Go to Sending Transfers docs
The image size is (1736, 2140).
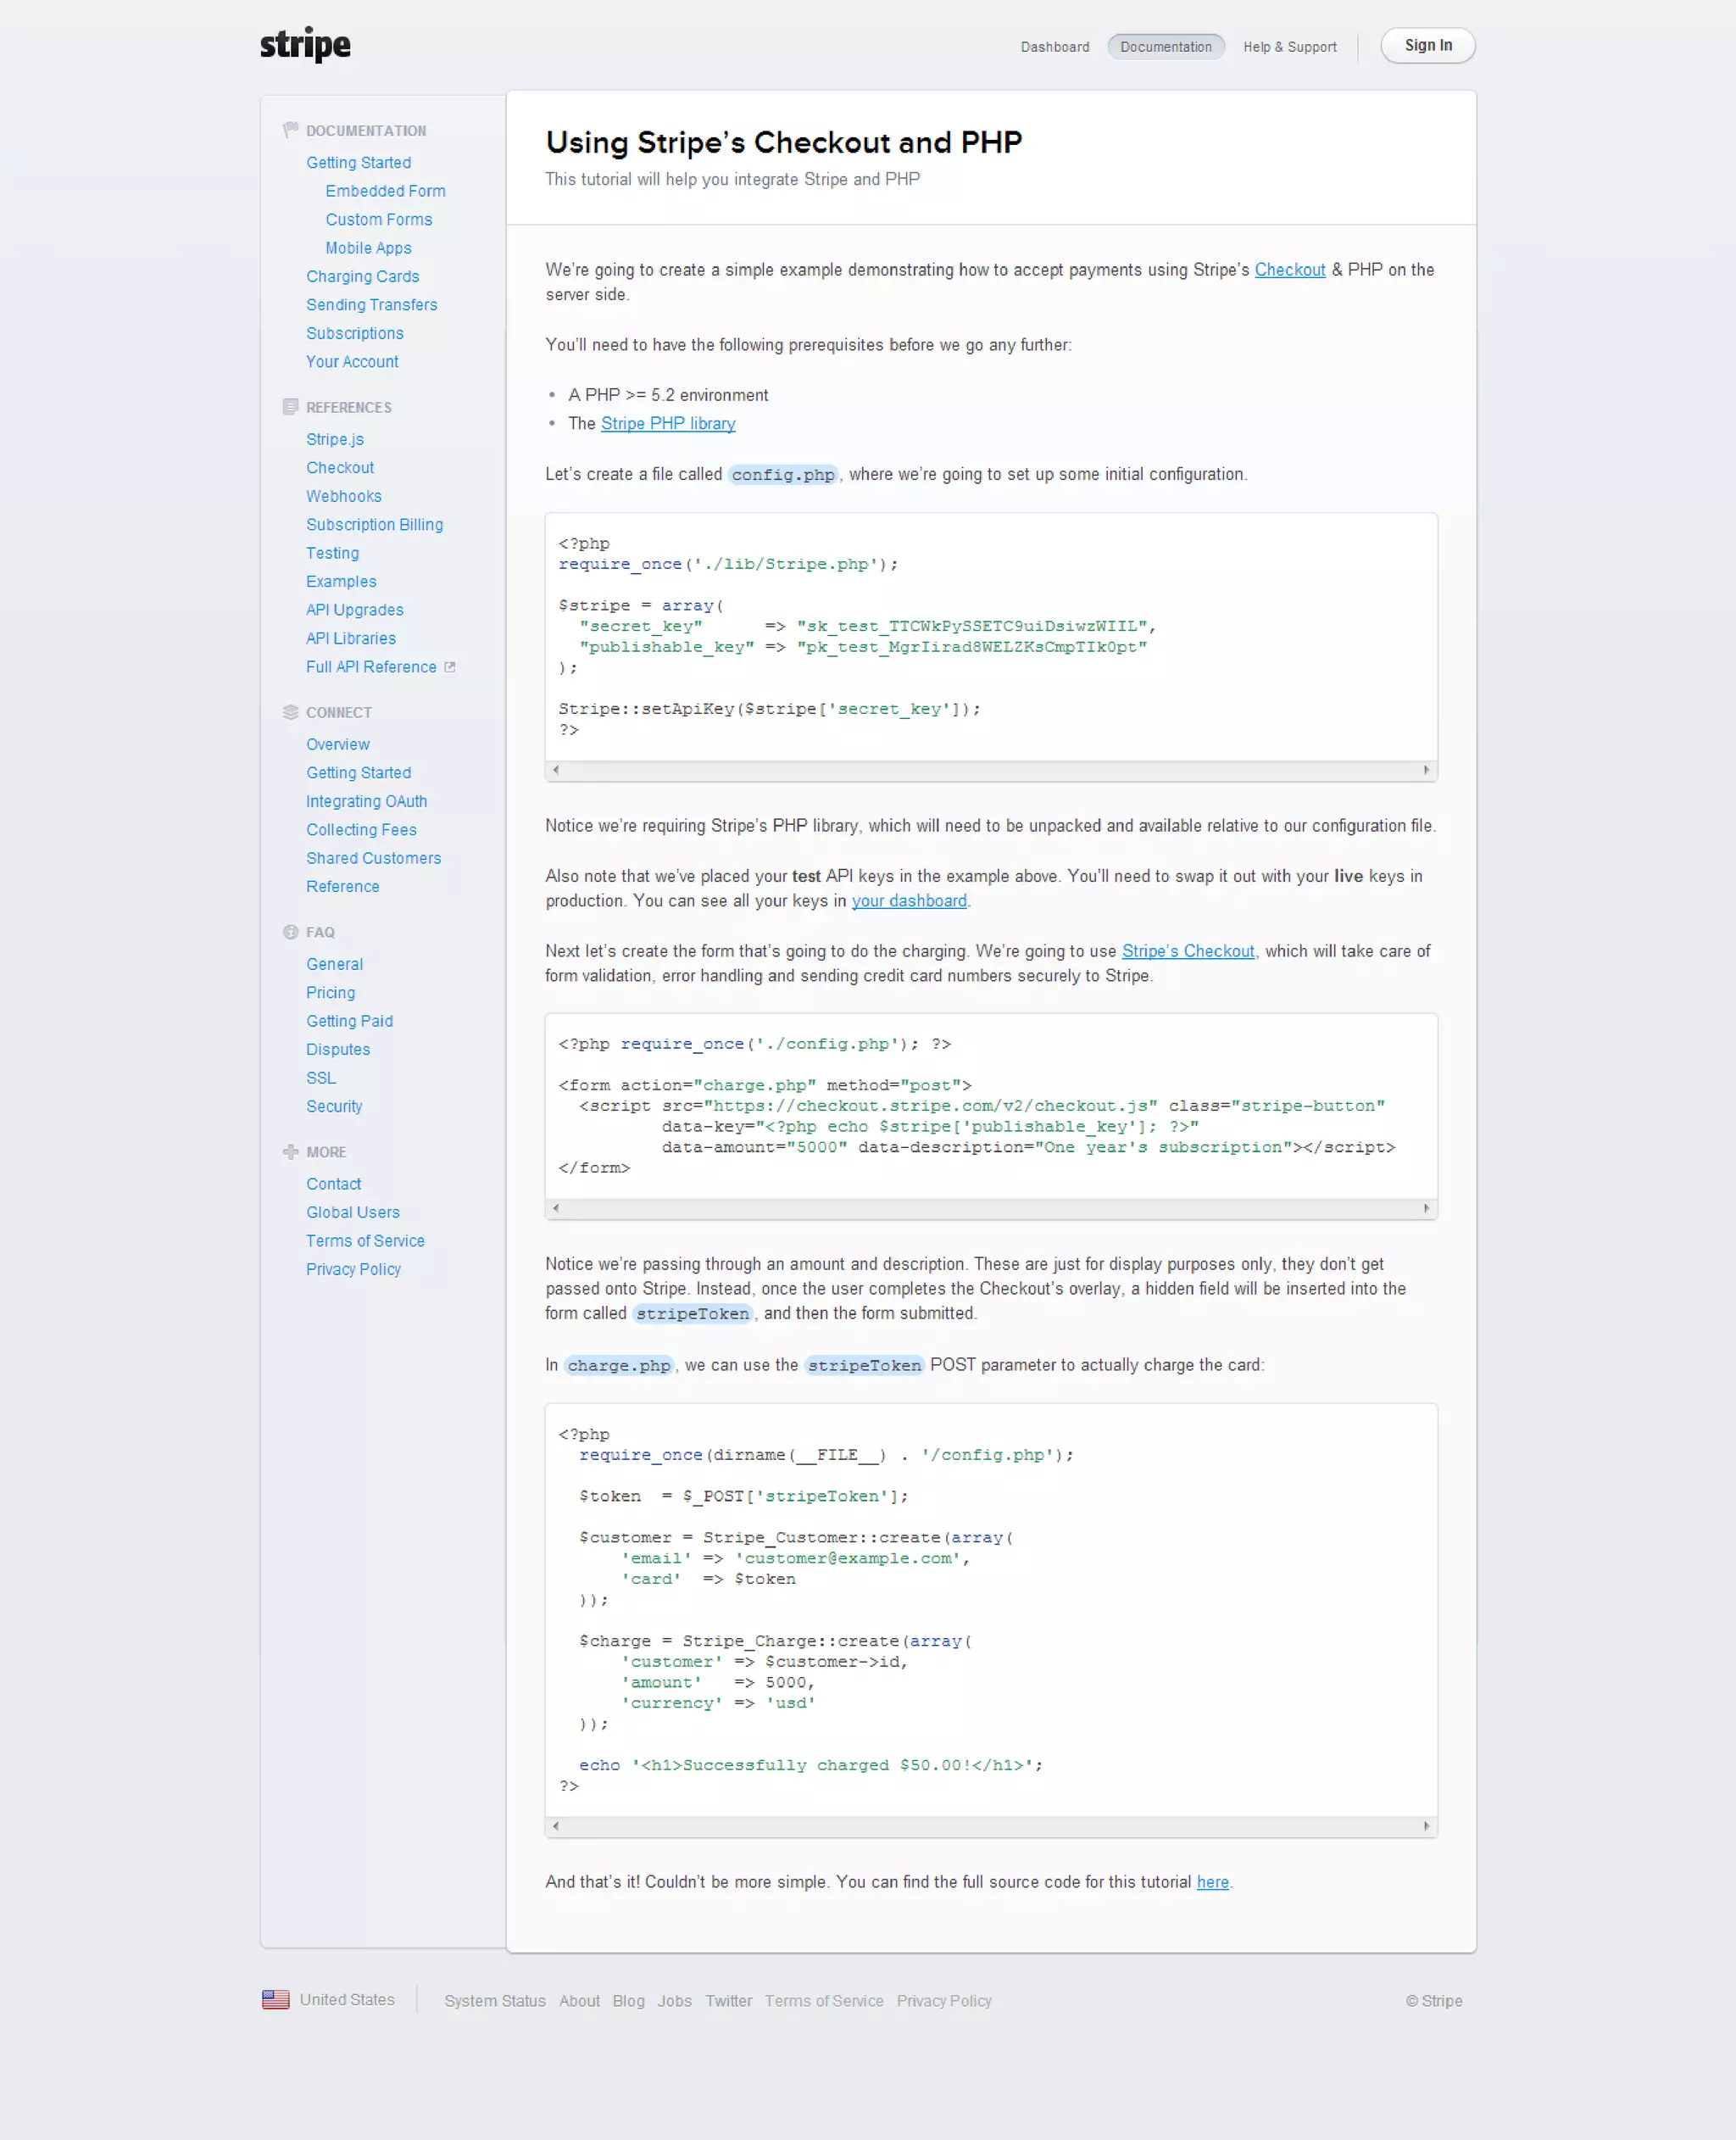pos(371,305)
